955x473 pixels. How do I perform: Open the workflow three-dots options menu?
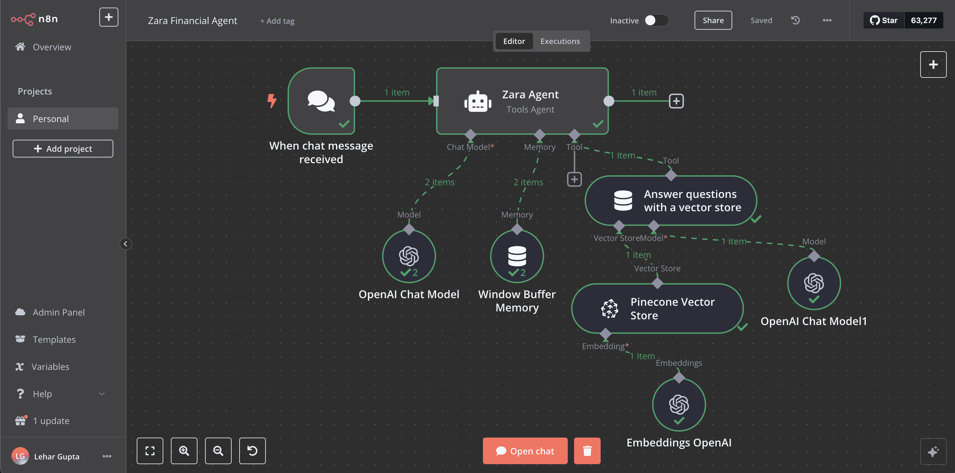pos(827,20)
